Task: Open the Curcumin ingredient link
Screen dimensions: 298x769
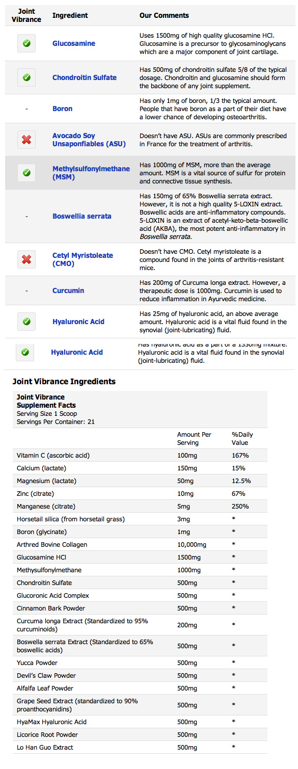Action: point(68,290)
